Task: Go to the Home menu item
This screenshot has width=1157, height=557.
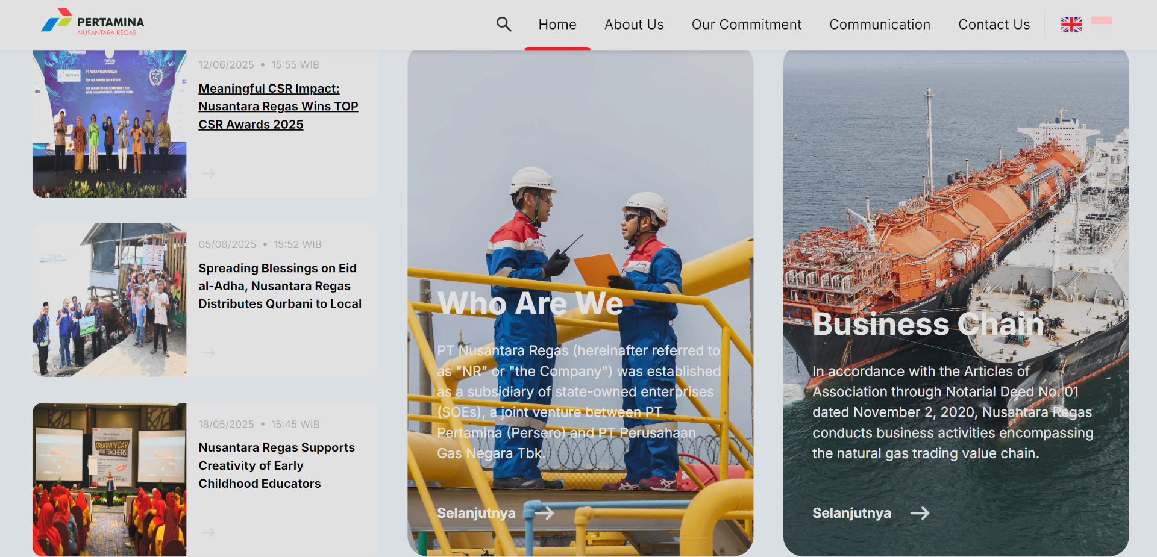Action: pyautogui.click(x=557, y=25)
